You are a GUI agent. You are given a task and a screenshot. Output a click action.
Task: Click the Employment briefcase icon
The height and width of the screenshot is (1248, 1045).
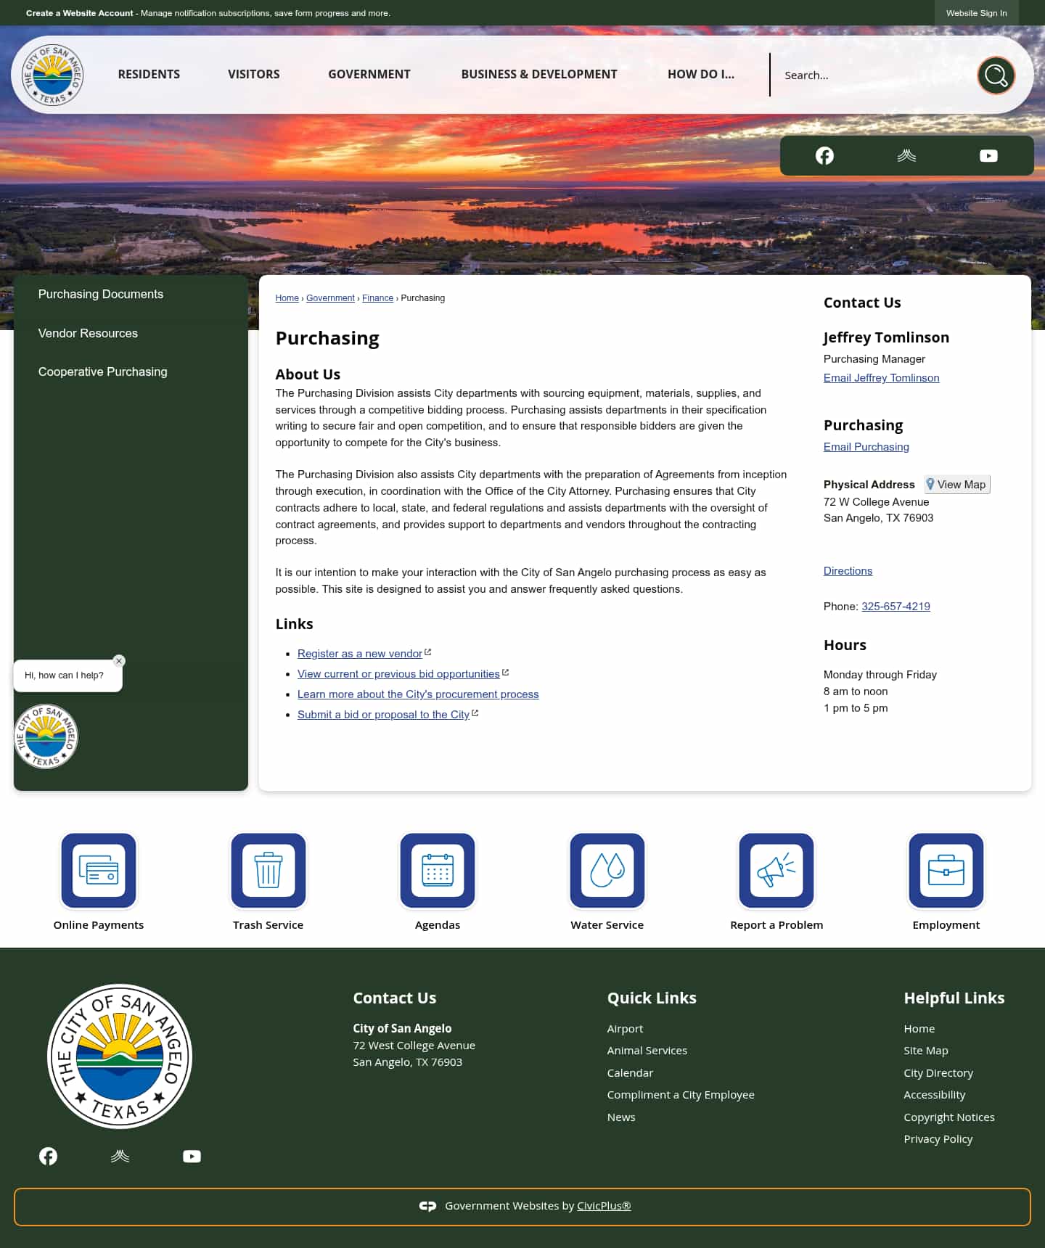946,871
